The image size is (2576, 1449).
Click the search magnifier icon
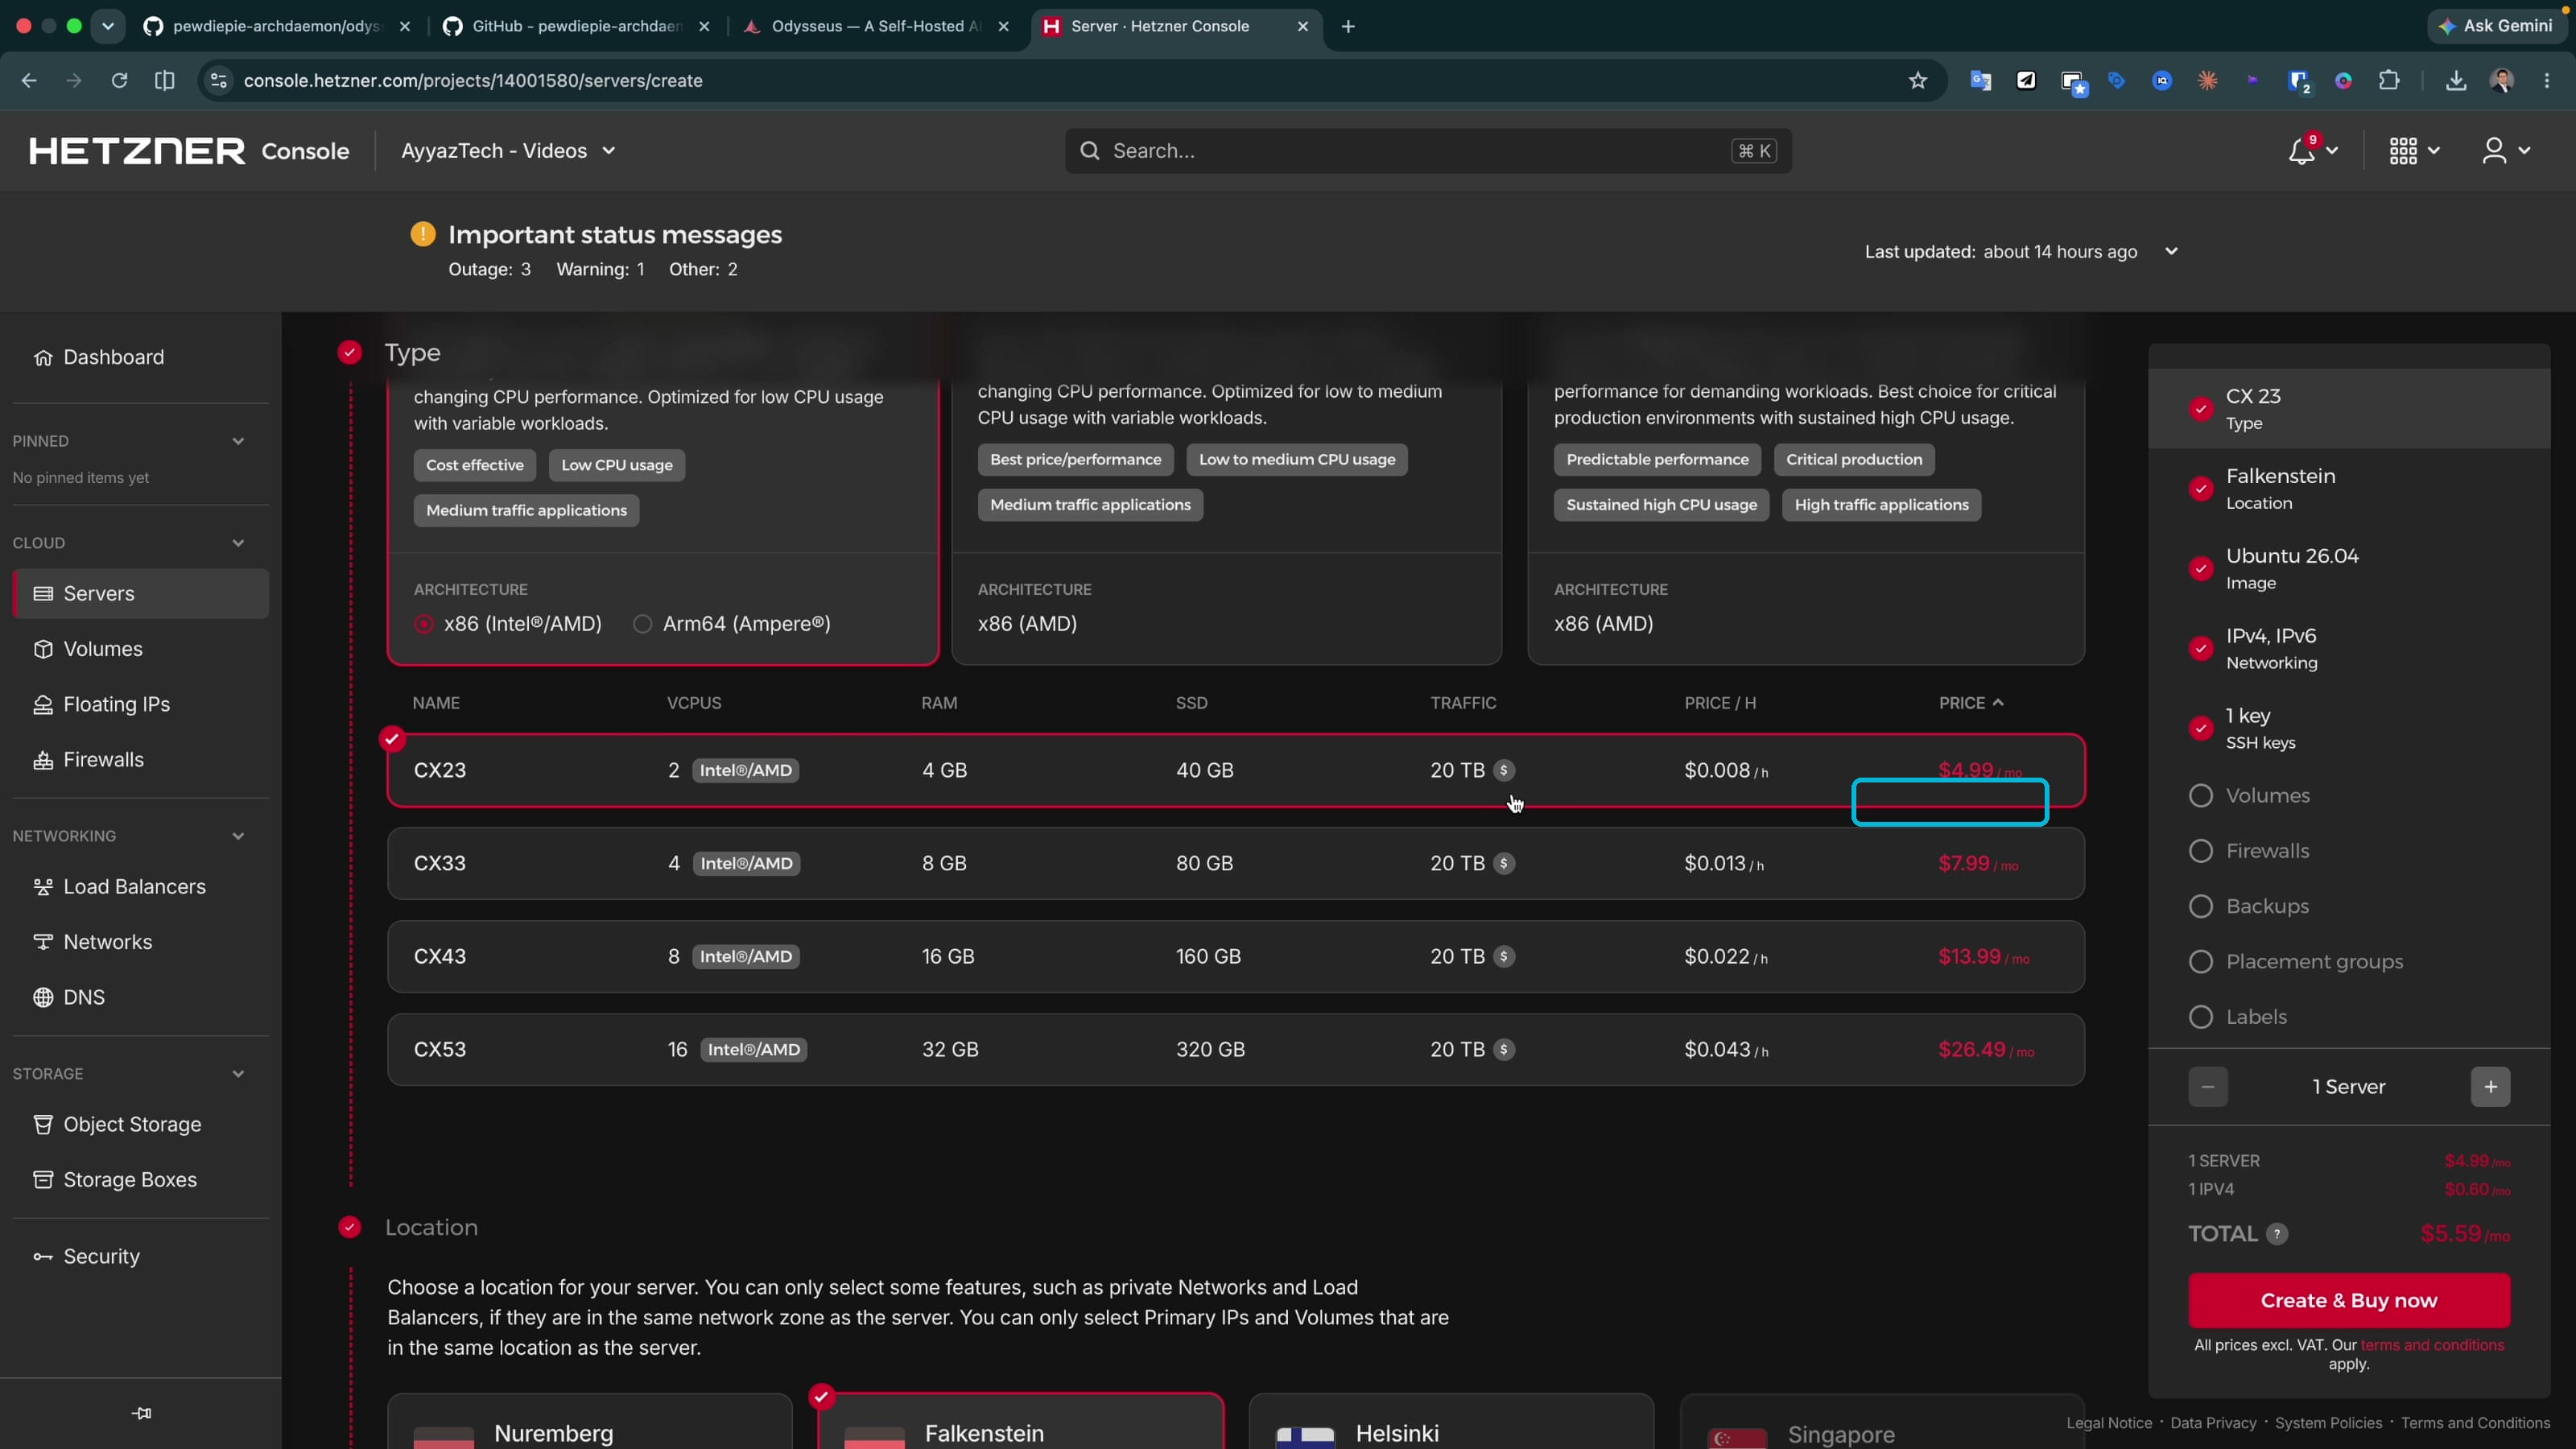coord(1090,151)
